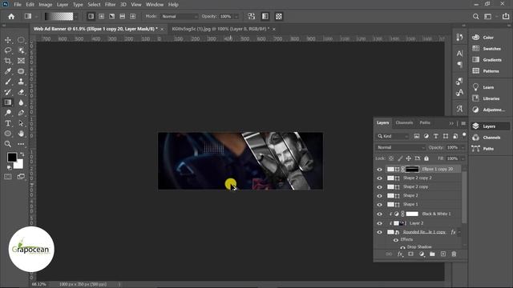Toggle visibility of the Shape 2 layer
The image size is (513, 288).
tap(379, 196)
